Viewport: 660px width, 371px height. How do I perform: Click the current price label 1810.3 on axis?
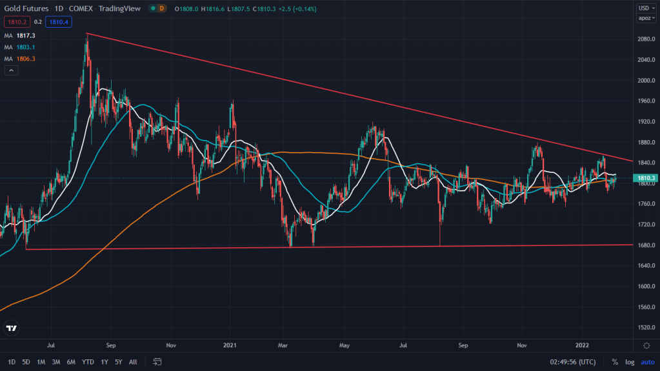click(645, 177)
